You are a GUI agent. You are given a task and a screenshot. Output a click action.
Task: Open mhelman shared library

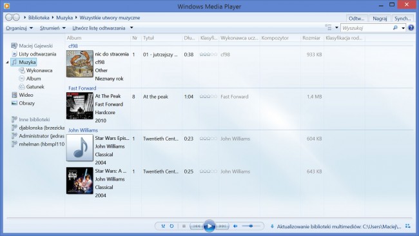click(x=41, y=144)
